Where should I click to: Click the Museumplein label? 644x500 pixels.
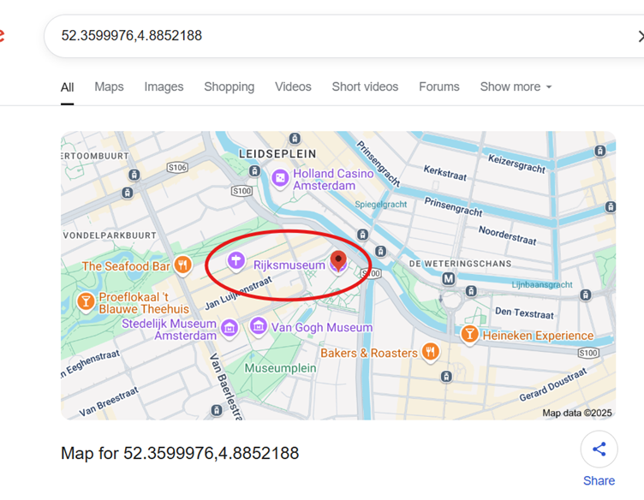[x=281, y=368]
